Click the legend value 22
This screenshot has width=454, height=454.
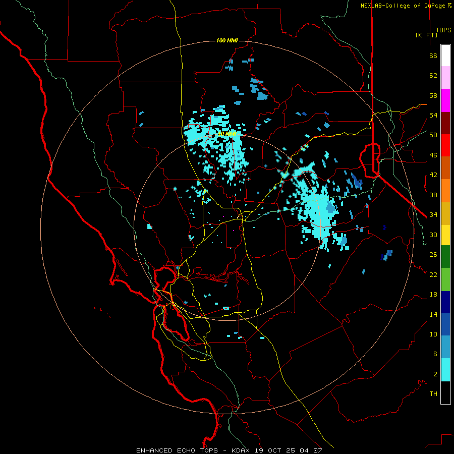tap(433, 274)
